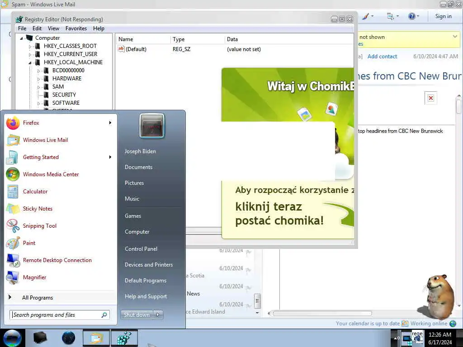This screenshot has height=347, width=463.
Task: Click the Shut down button
Action: 137,315
